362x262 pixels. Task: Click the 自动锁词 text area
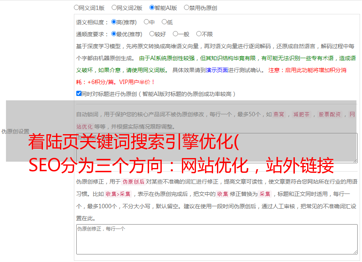point(217,148)
